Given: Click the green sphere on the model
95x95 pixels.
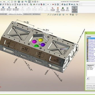Looking at the screenshot, I should click(36, 46).
